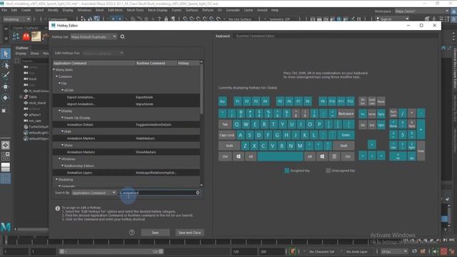This screenshot has height=257, width=457.
Task: Open the File menu in Maya menu bar
Action: coord(4,10)
